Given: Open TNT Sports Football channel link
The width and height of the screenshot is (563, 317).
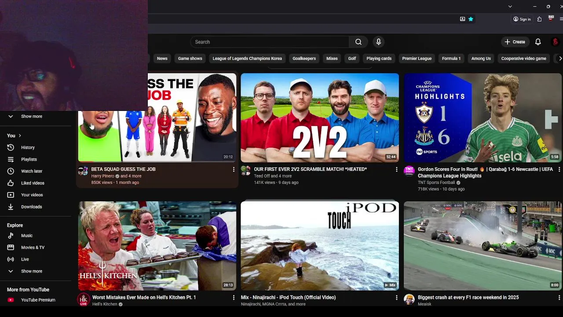Looking at the screenshot, I should [x=436, y=183].
